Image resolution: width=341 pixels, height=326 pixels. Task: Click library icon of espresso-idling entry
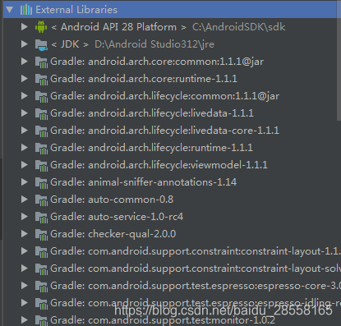pos(41,304)
